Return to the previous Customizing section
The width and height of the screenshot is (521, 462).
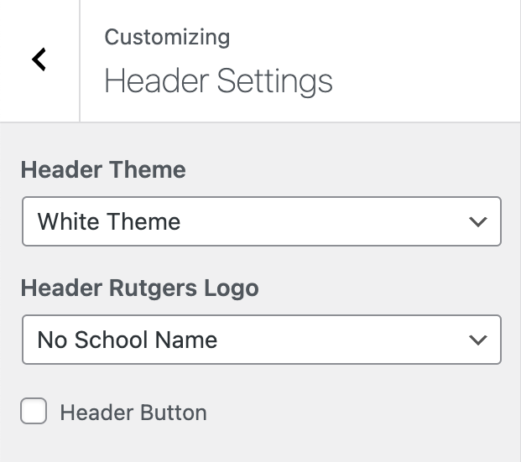point(39,60)
